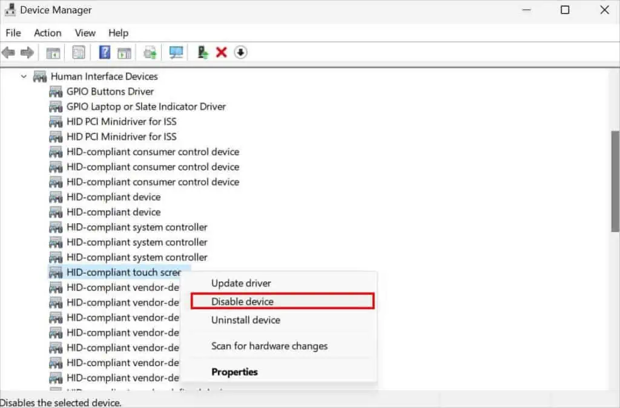The height and width of the screenshot is (408, 620).
Task: Click the red X uninstall device icon
Action: [220, 52]
